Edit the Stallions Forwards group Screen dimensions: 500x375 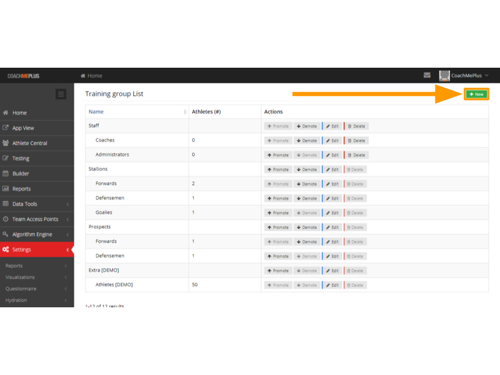click(332, 184)
